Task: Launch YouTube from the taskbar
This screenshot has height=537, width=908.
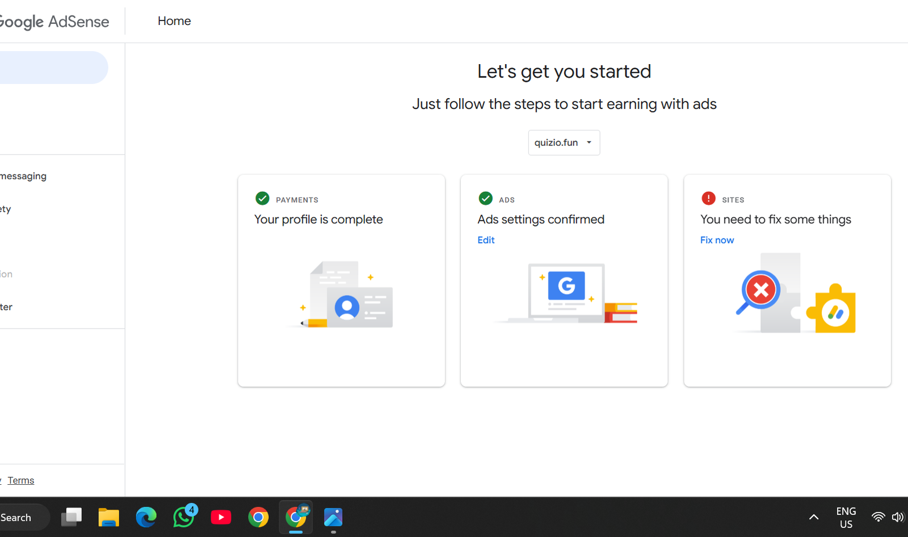Action: pyautogui.click(x=221, y=517)
